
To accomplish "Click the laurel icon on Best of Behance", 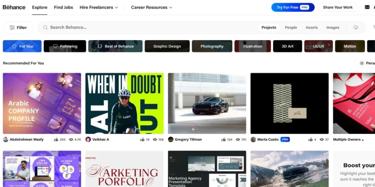I will tap(100, 46).
